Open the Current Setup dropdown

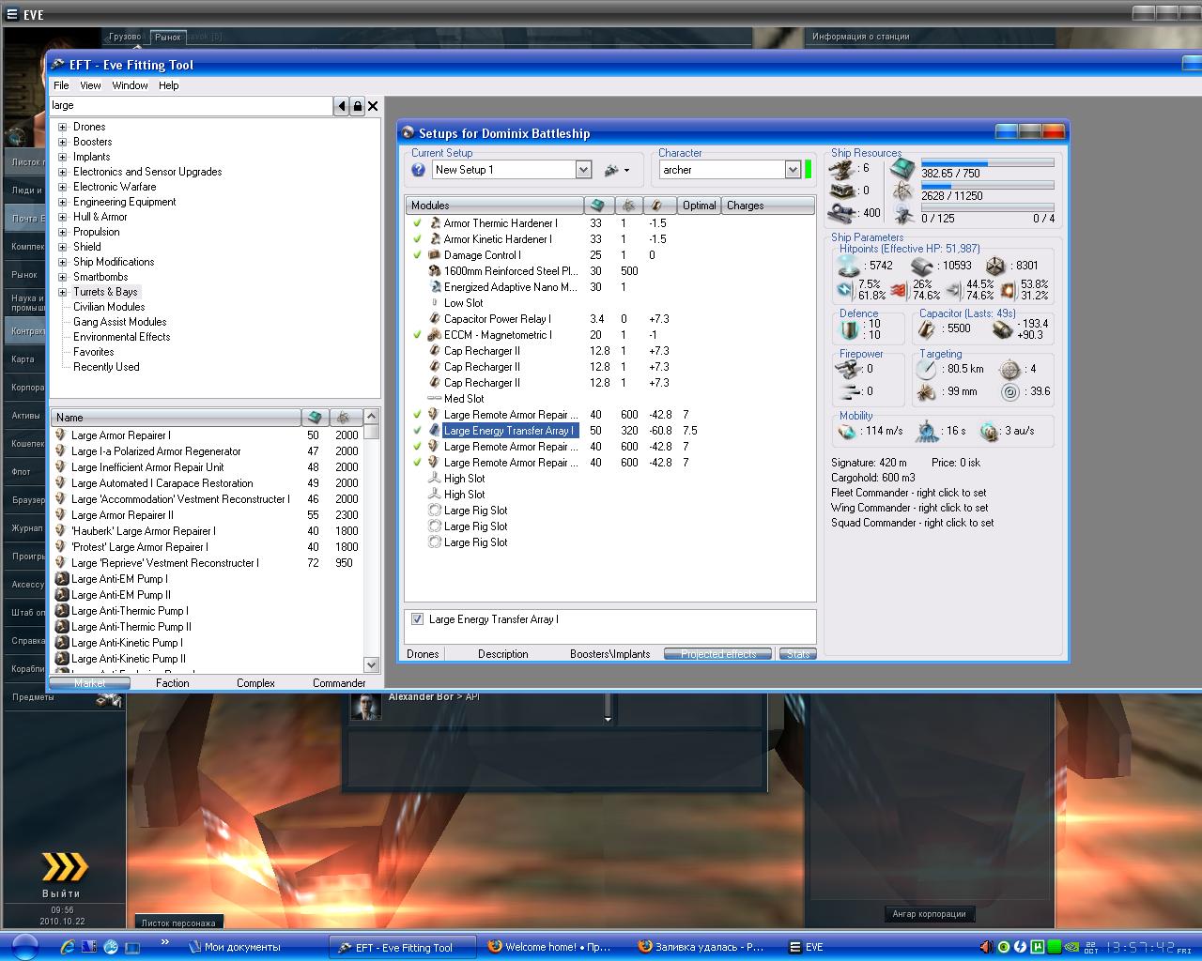(x=583, y=170)
